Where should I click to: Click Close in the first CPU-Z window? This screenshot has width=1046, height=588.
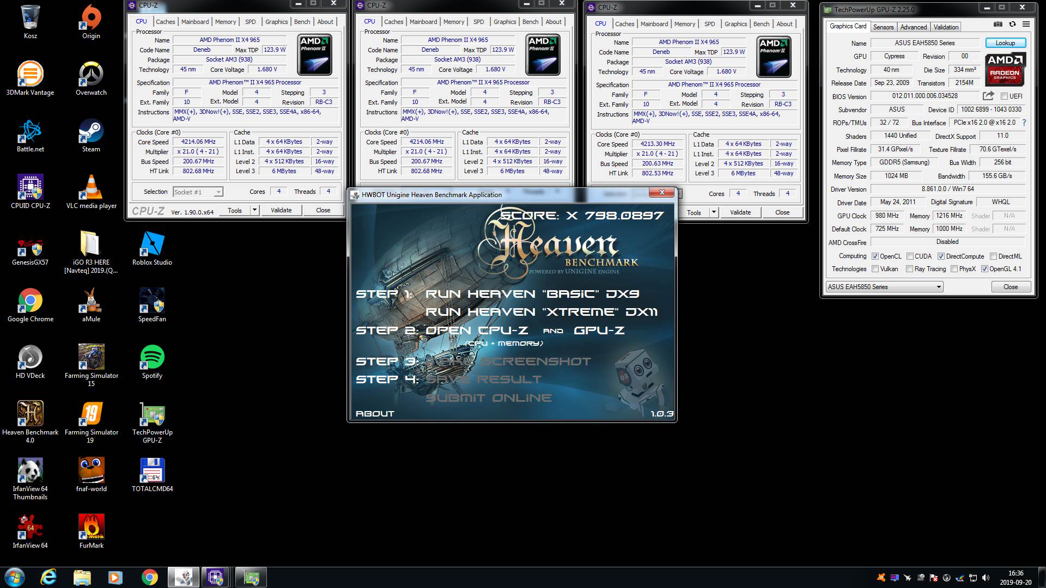(323, 210)
